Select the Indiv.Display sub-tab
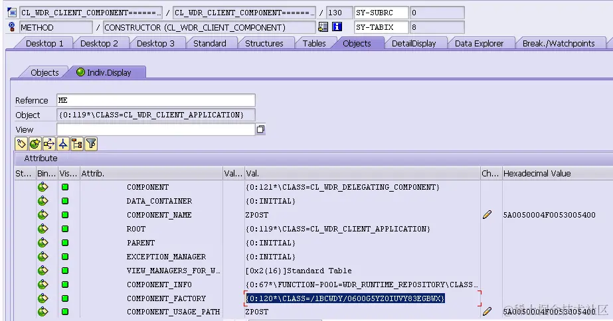This screenshot has height=321, width=613. [x=108, y=73]
